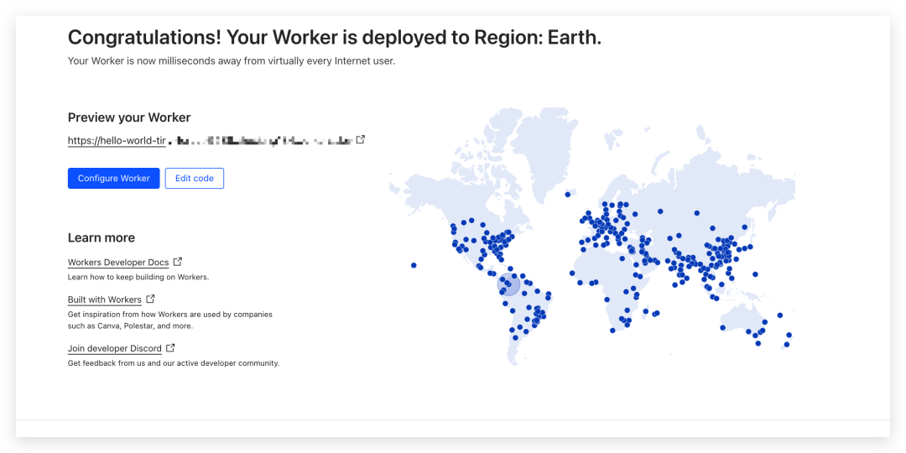Click external link icon beside preview URL

click(361, 139)
